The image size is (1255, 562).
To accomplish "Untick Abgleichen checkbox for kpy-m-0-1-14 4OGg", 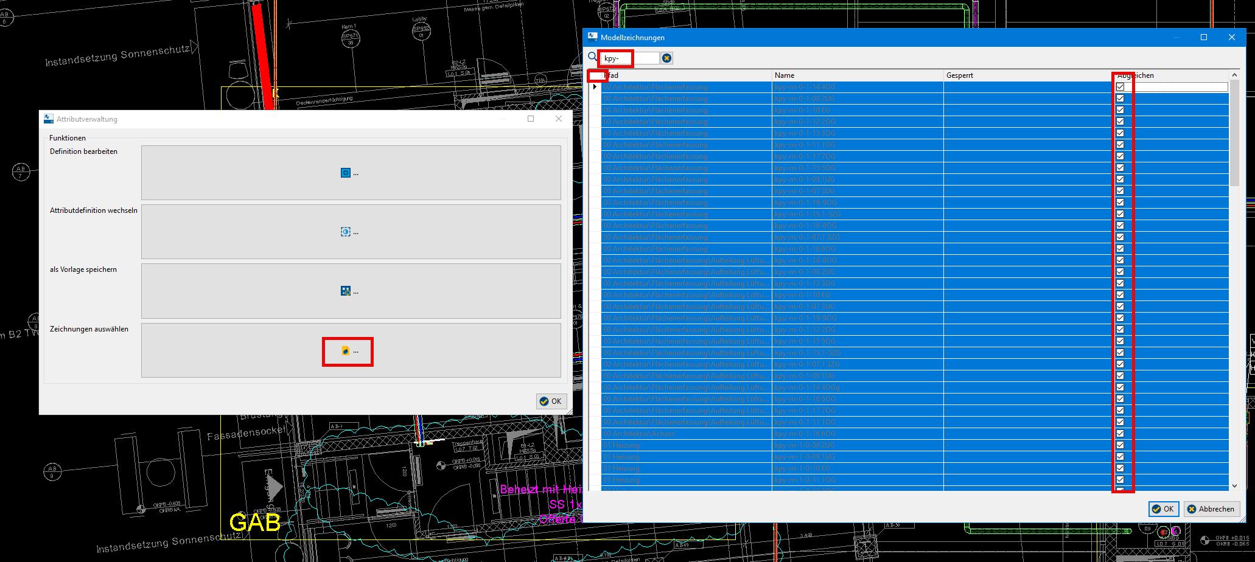I will coord(1120,387).
